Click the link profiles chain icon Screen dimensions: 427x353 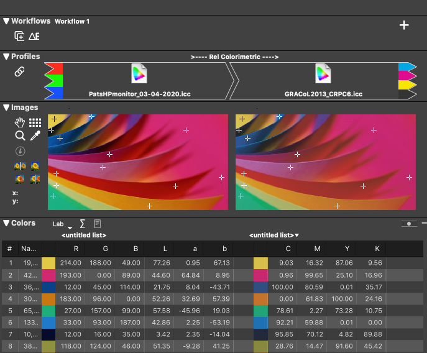coord(19,72)
